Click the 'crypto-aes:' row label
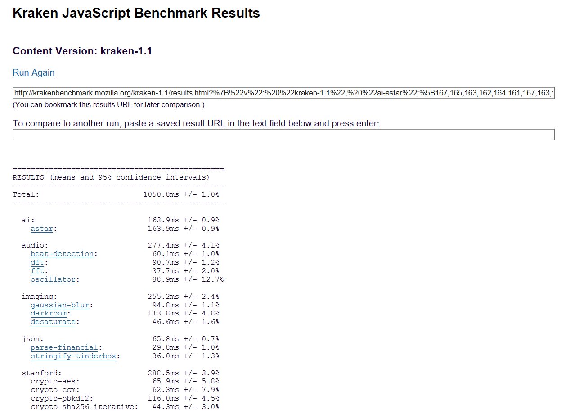 pos(55,382)
